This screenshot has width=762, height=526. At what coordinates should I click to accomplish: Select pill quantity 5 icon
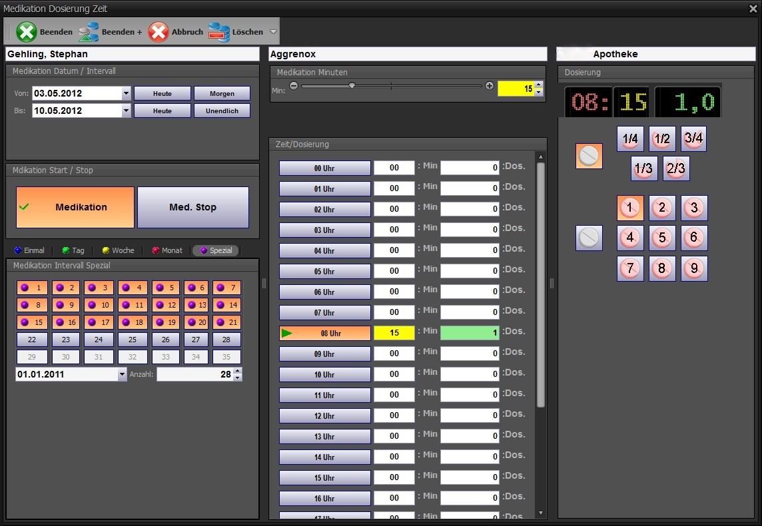(x=662, y=238)
